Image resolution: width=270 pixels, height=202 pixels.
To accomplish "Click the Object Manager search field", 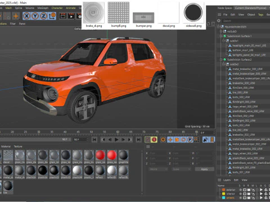I will [x=246, y=21].
